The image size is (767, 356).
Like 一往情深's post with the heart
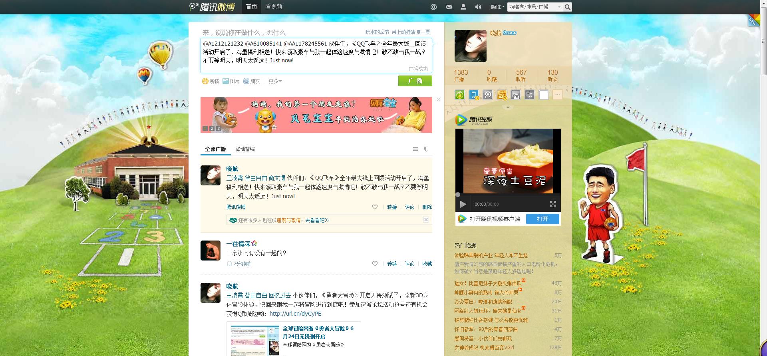pos(375,264)
